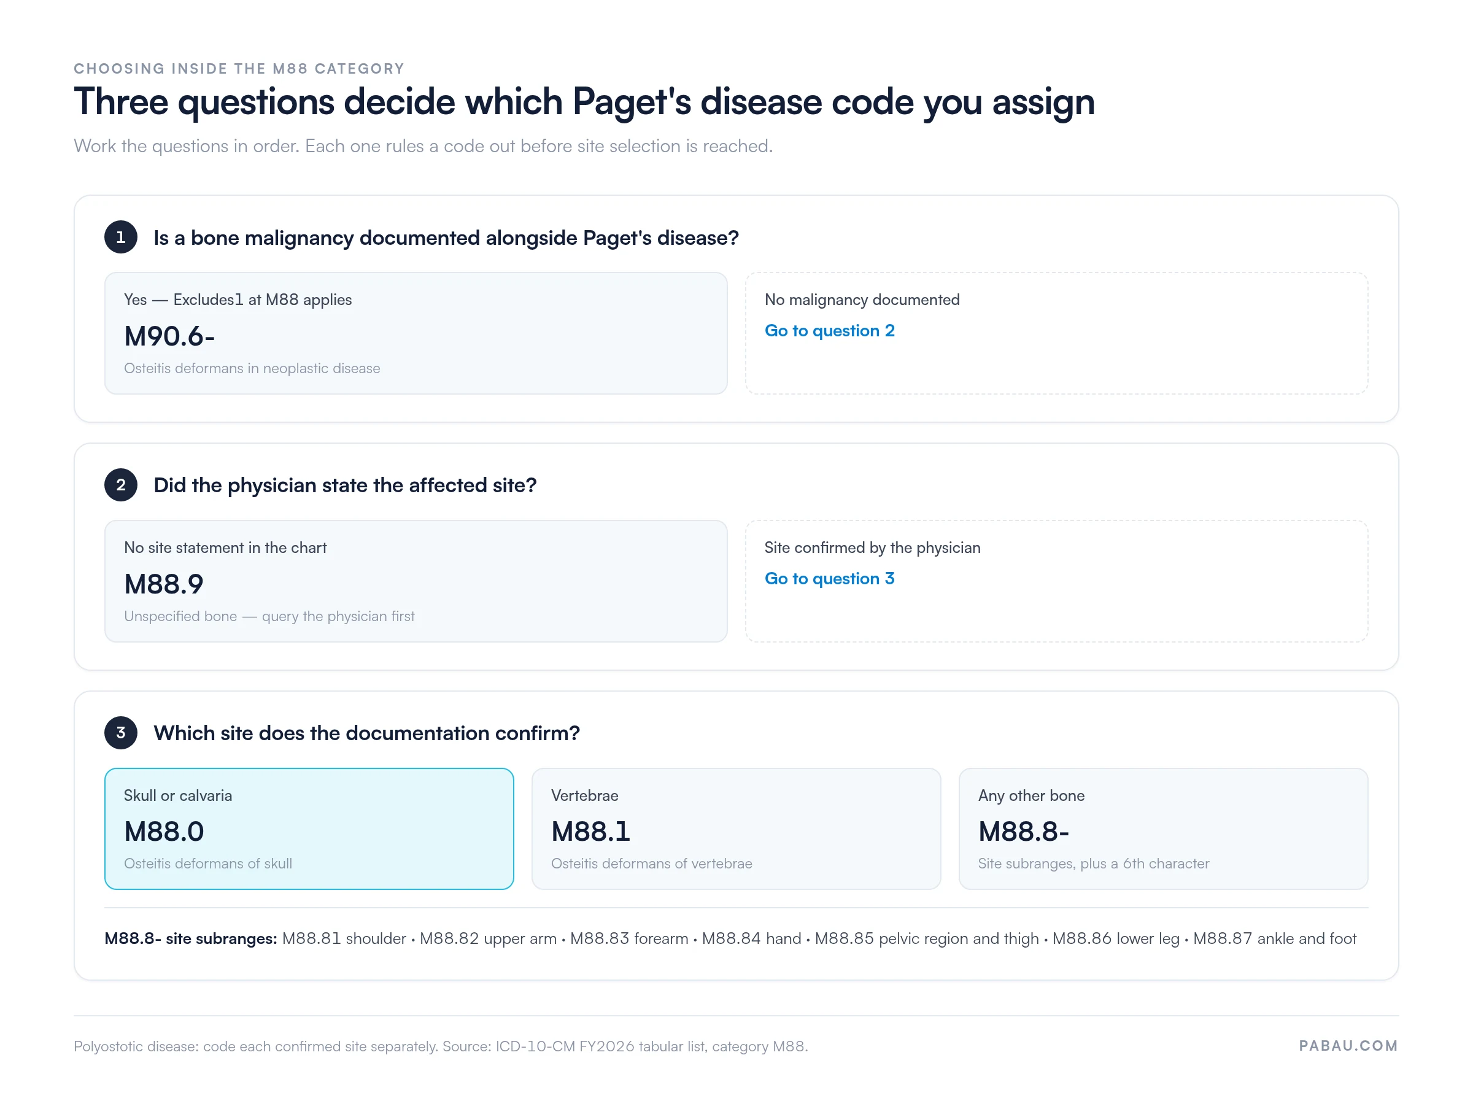The image size is (1473, 1117).
Task: Click the No malignancy documented panel
Action: (x=1057, y=333)
